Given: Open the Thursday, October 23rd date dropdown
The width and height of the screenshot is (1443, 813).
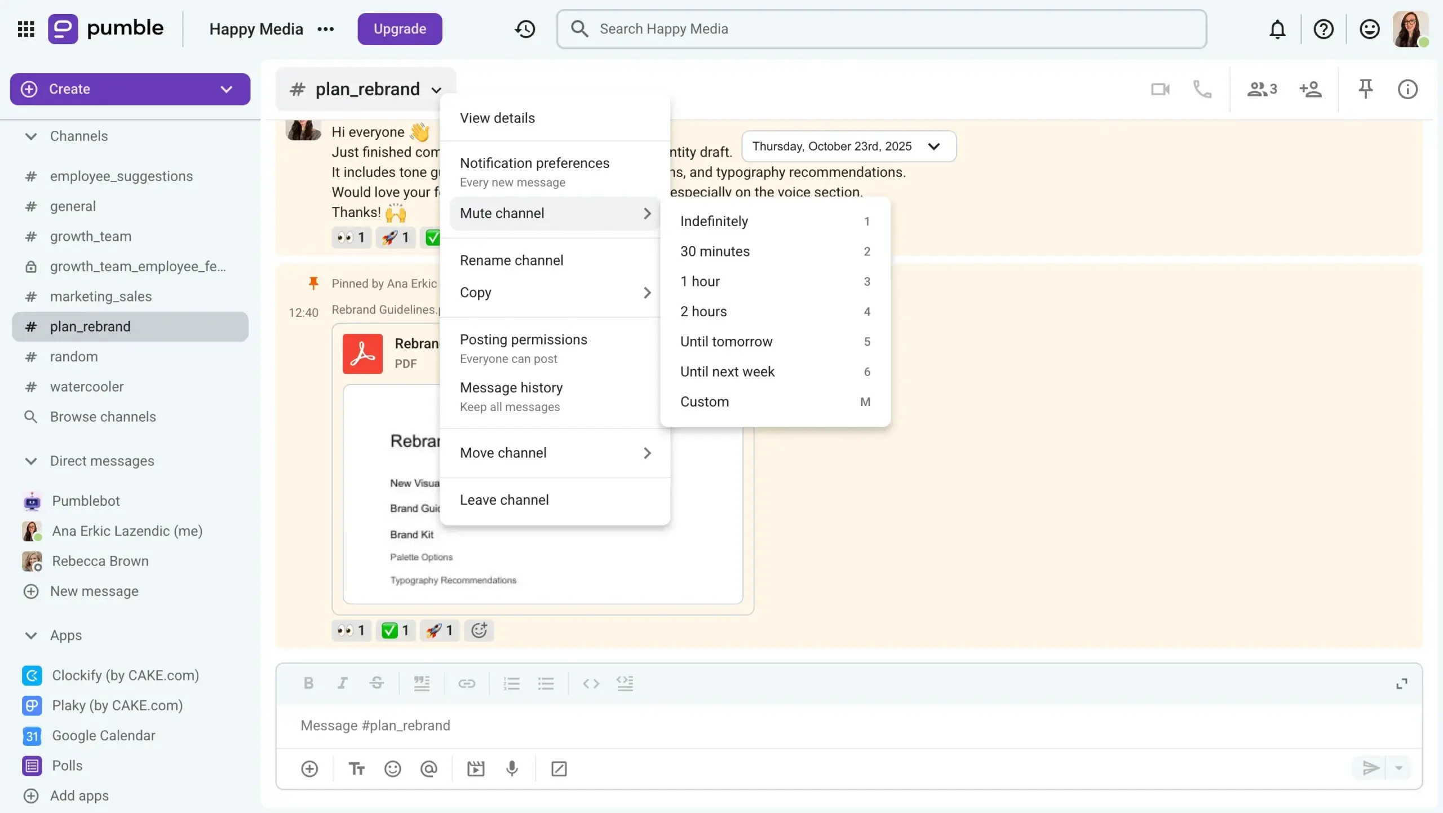Looking at the screenshot, I should click(848, 147).
